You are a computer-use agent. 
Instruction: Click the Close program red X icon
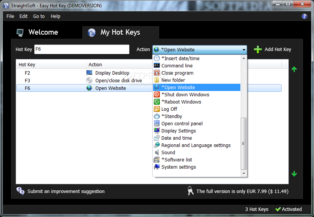pos(156,73)
